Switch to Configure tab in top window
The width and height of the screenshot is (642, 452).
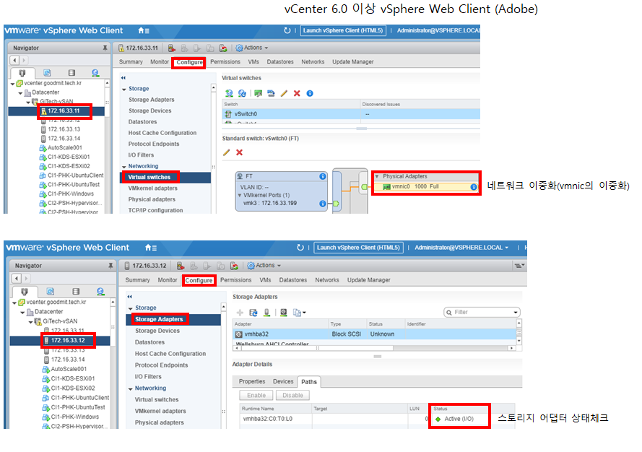190,62
